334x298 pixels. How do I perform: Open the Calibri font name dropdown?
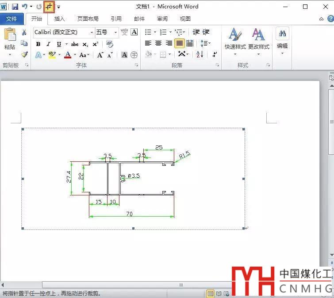click(92, 32)
